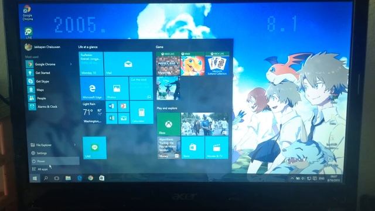Open the sports news photo tile
Viewport: 375px width, 211px height.
[204, 124]
